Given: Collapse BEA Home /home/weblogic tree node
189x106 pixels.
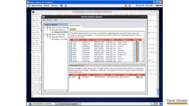Looking at the screenshot, I should [45, 27].
